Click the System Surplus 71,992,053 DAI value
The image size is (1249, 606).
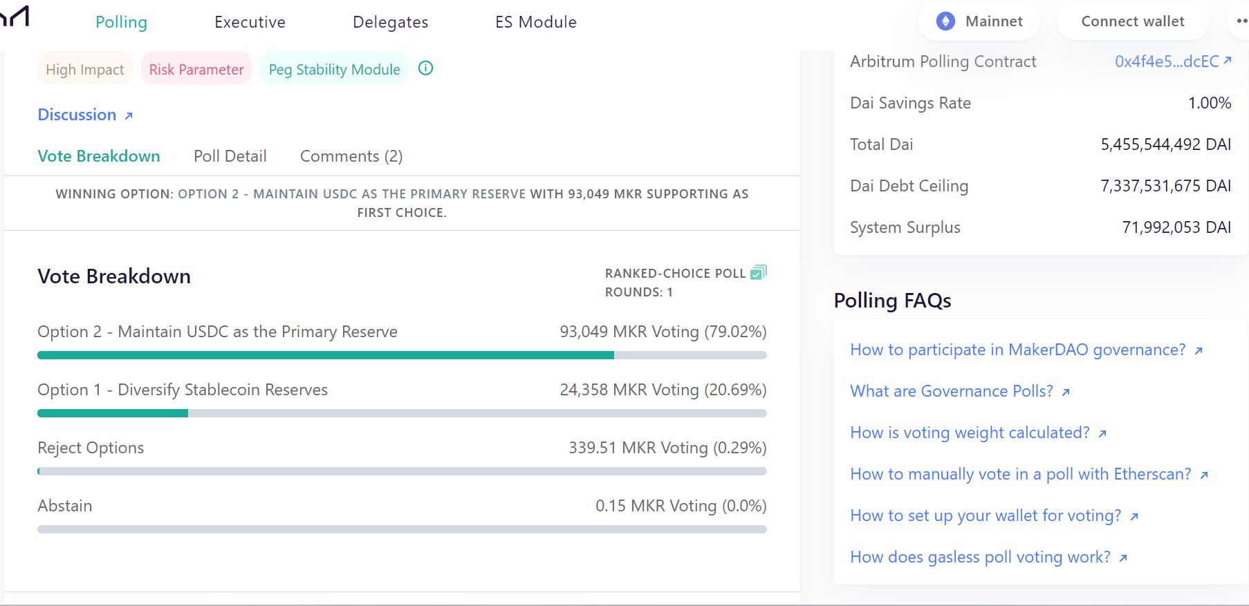(x=1176, y=227)
